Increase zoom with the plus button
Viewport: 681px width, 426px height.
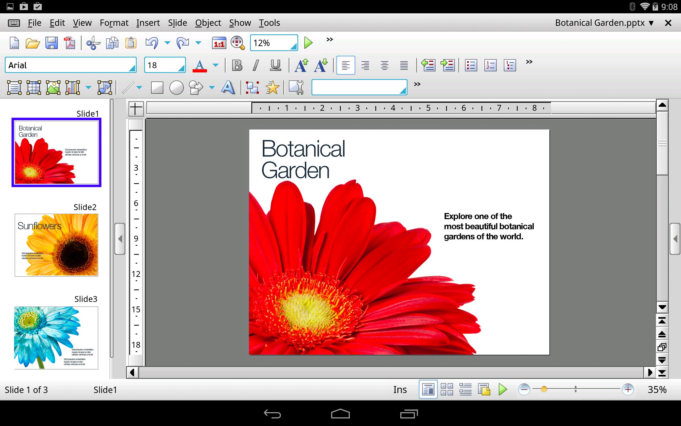pos(628,389)
